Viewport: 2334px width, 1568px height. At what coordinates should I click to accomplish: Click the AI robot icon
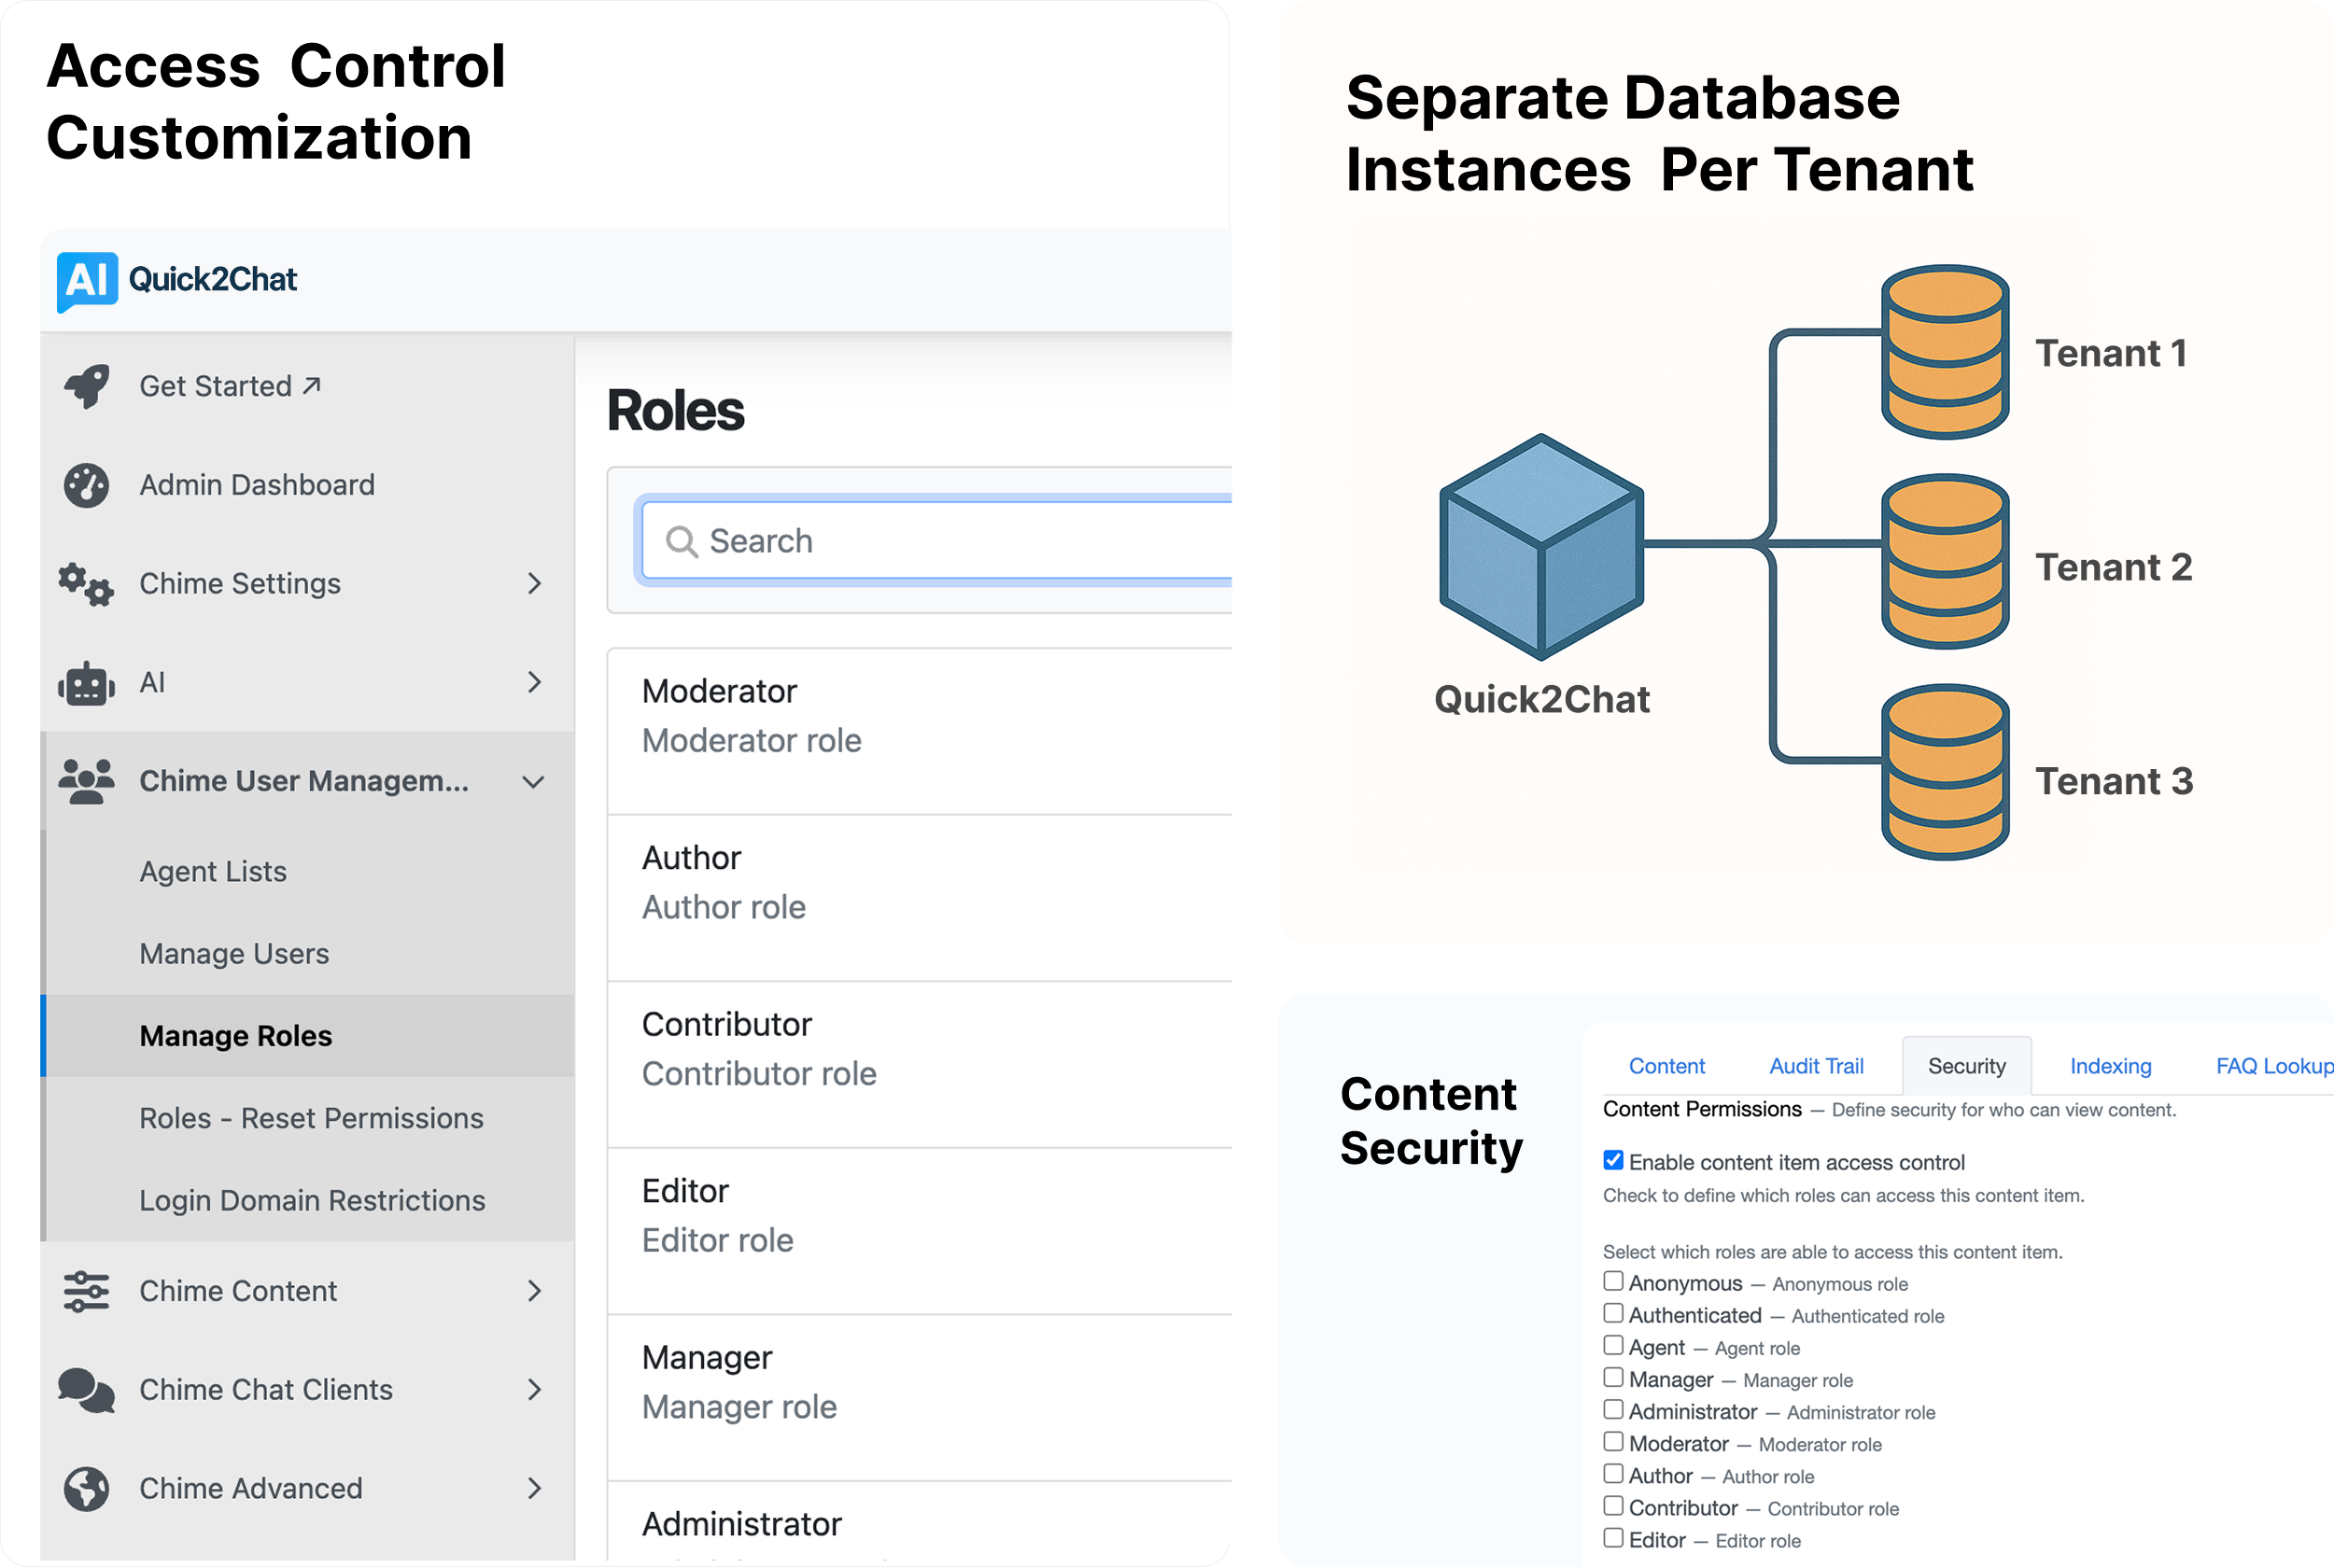coord(87,684)
